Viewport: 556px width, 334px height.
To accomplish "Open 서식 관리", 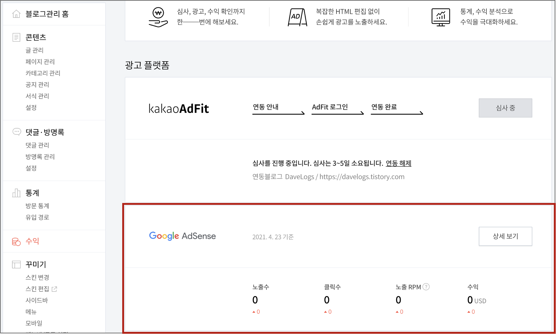I will tap(37, 96).
